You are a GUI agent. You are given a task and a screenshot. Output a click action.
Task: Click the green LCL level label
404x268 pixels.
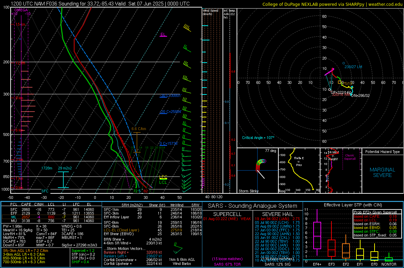[163, 182]
